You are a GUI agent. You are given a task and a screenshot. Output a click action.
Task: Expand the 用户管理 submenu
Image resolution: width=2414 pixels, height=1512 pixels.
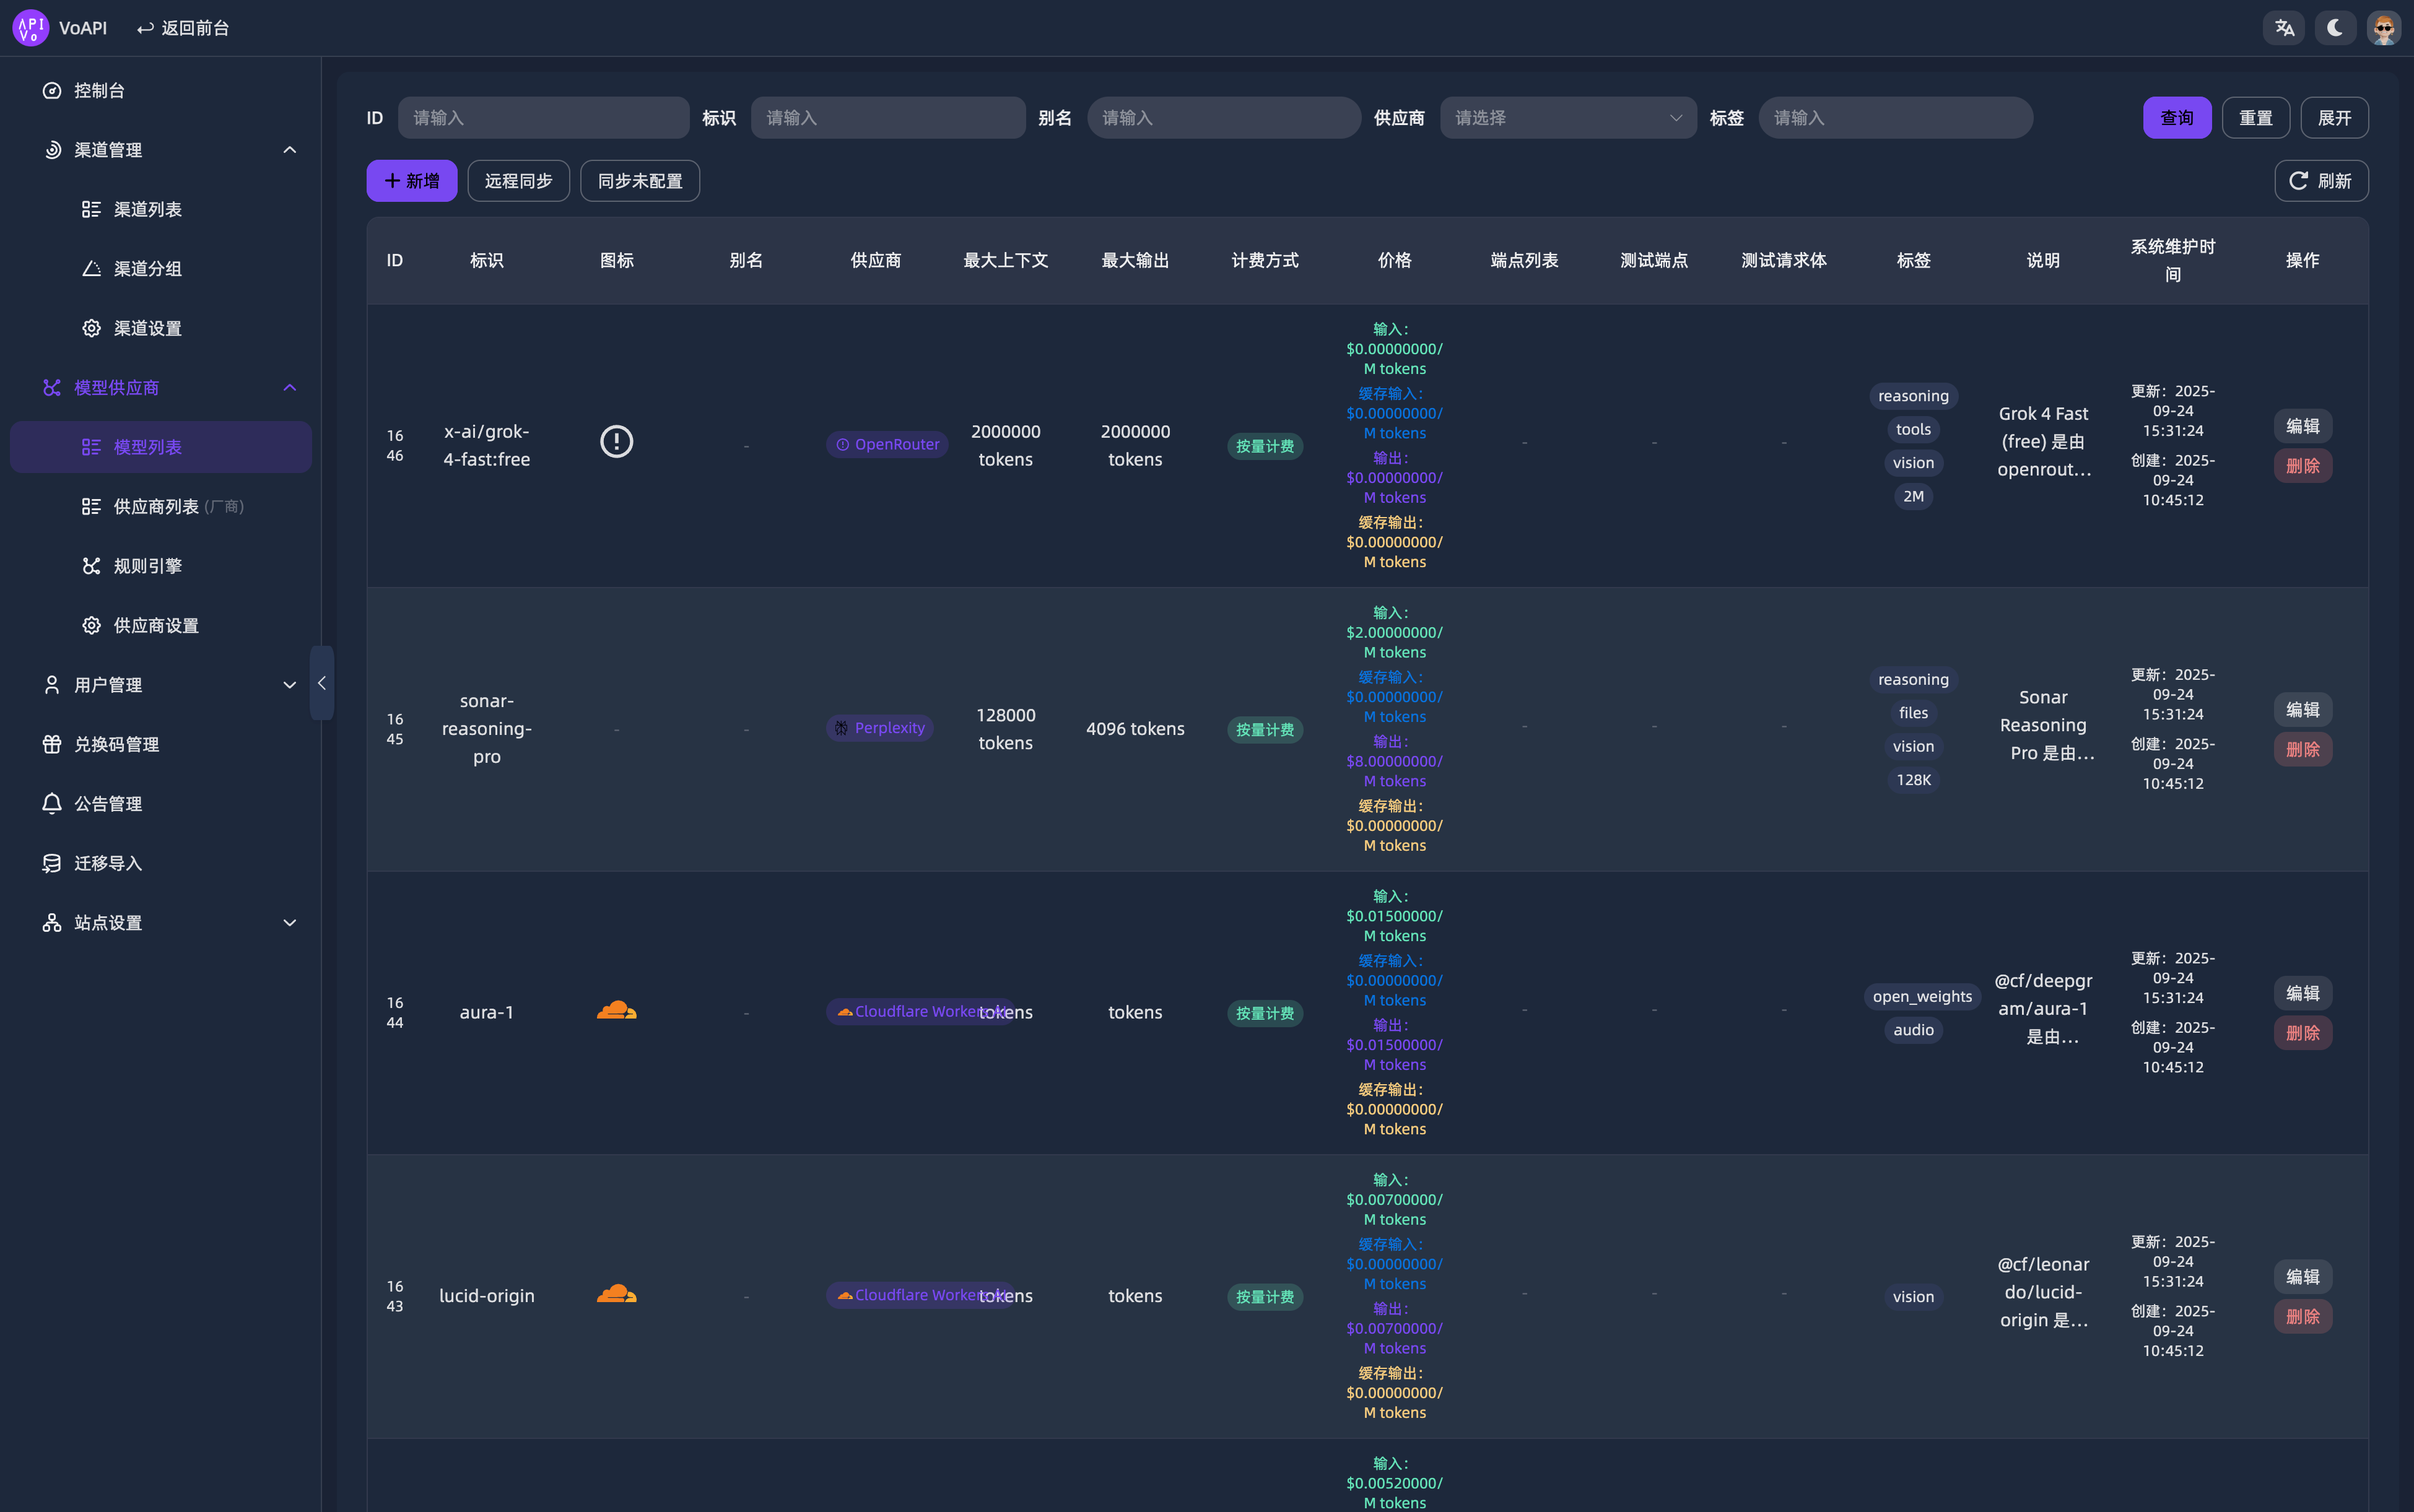(x=289, y=685)
